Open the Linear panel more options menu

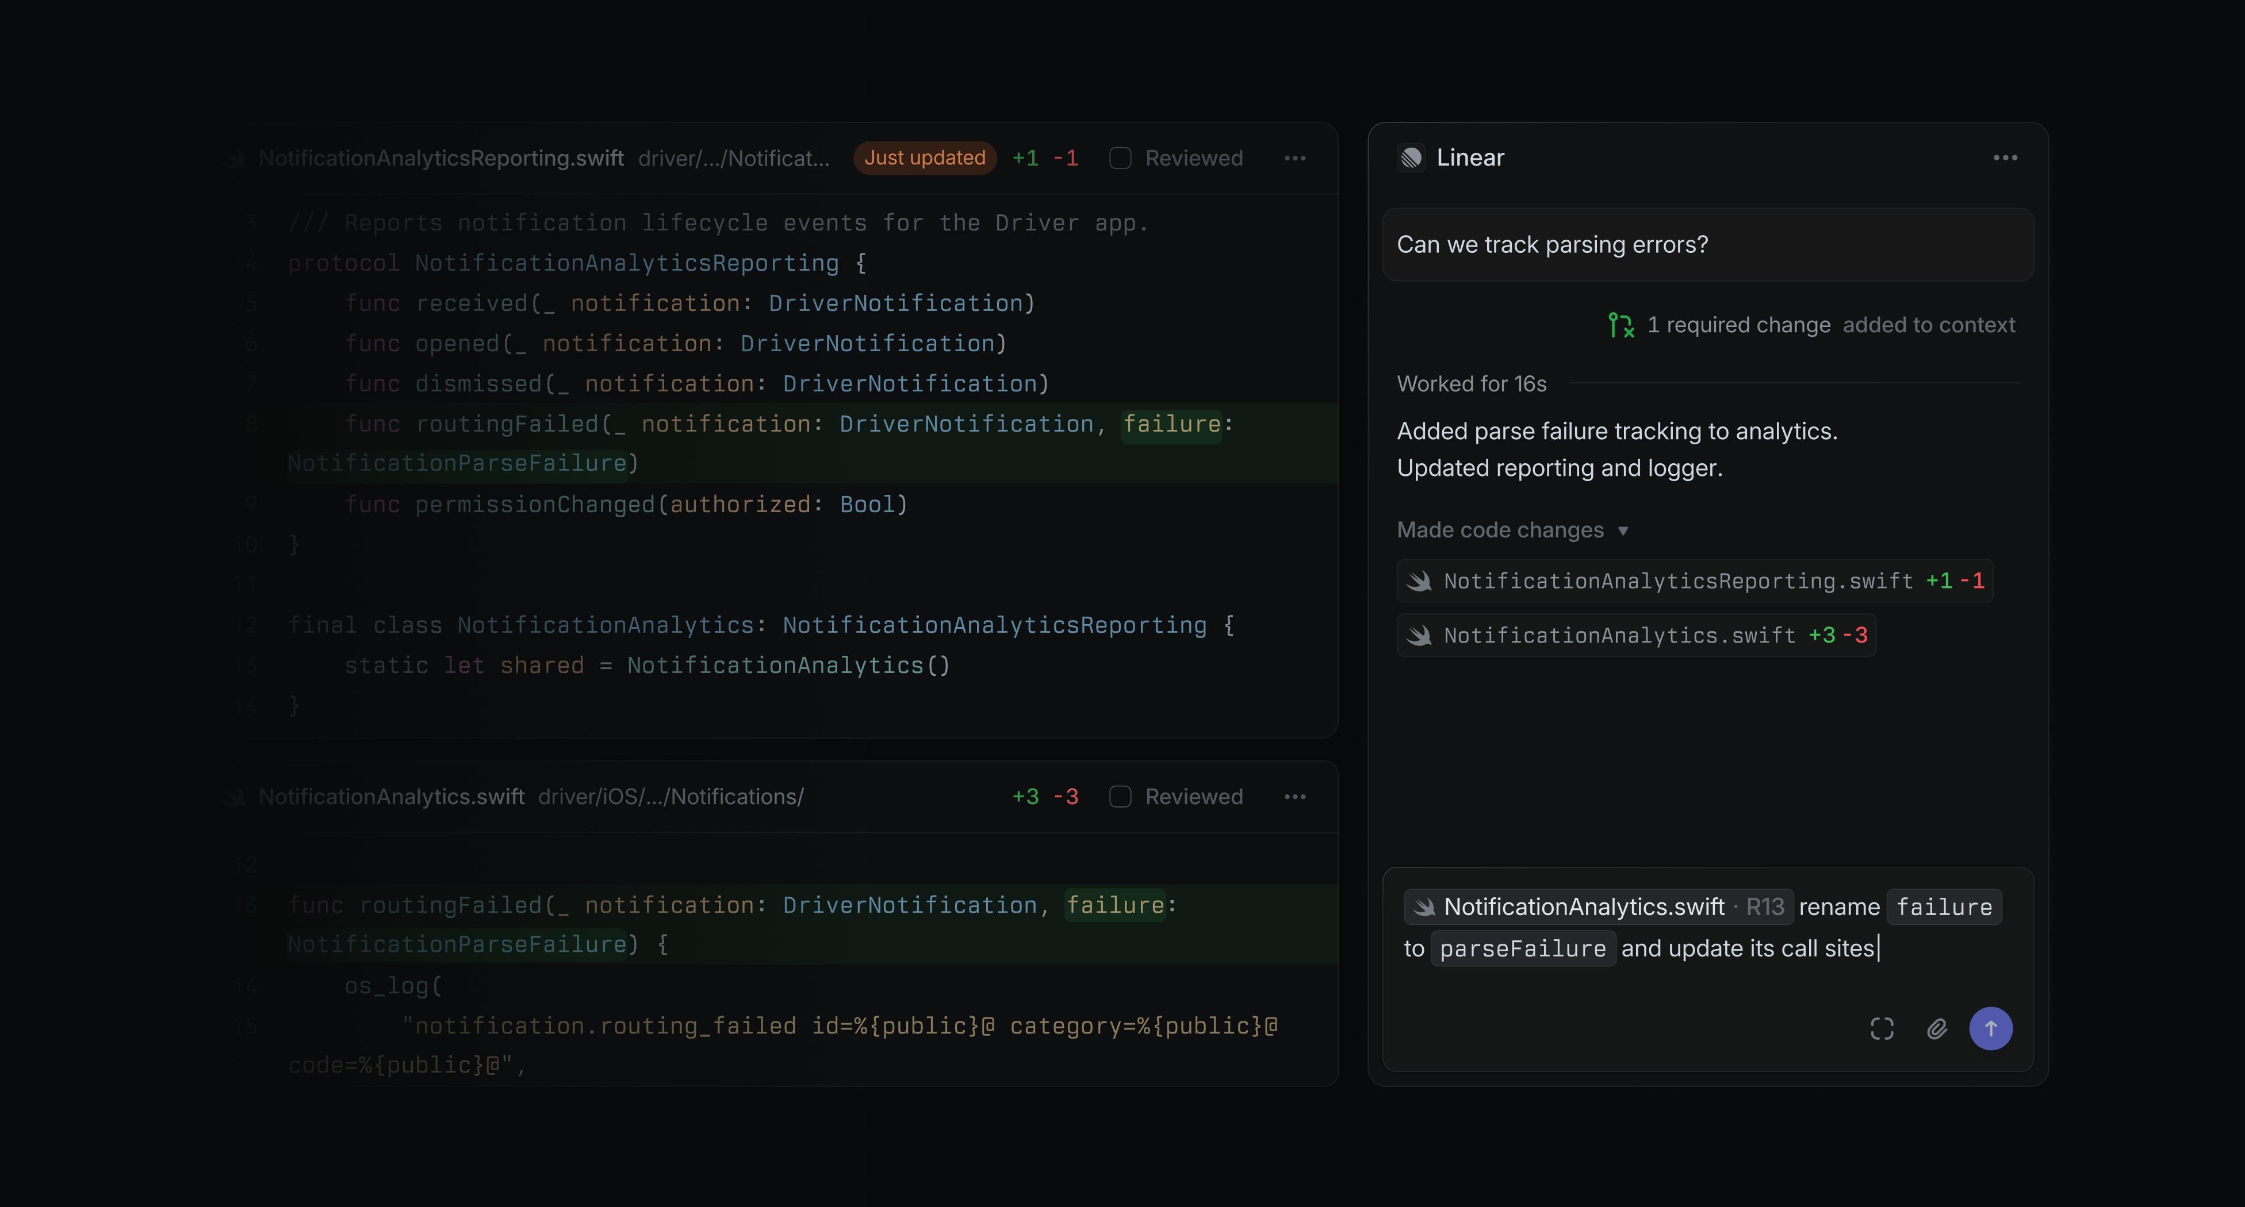click(x=2005, y=157)
